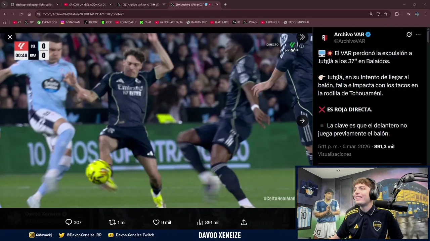430x241 pixels.
Task: Go back with the browser back arrow
Action: click(5, 14)
